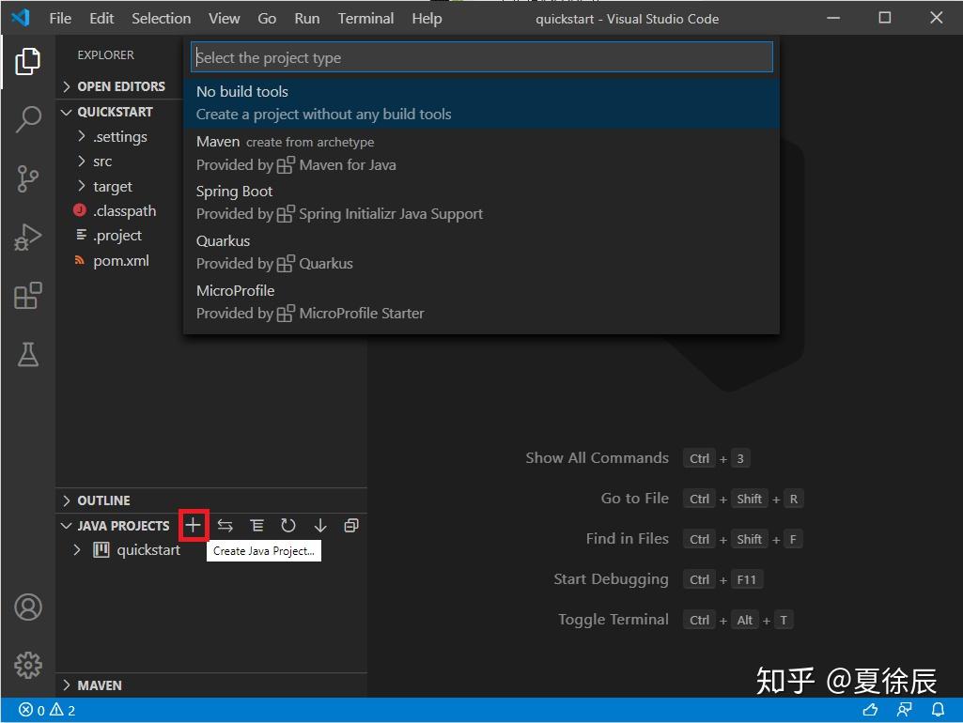Open the Search icon in the activity bar
The width and height of the screenshot is (963, 723).
pos(27,120)
